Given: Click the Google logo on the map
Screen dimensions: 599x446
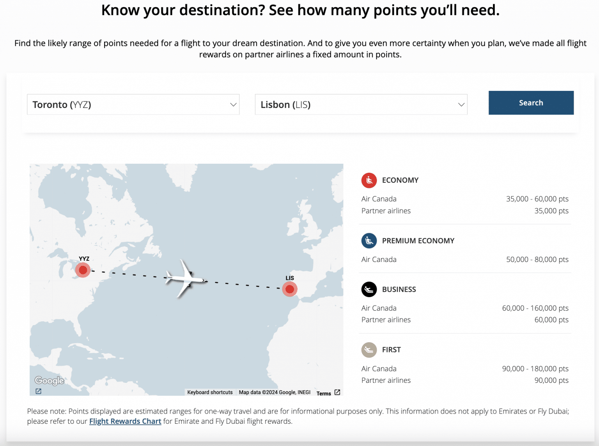Looking at the screenshot, I should click(49, 380).
